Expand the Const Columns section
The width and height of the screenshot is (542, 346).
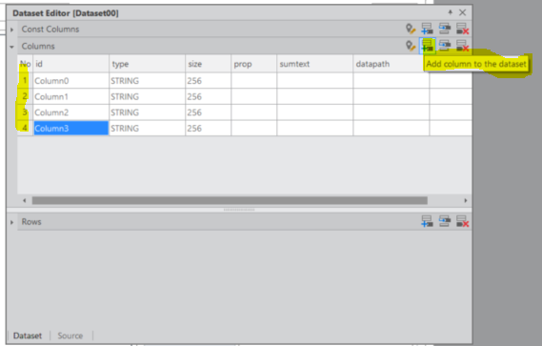click(11, 30)
